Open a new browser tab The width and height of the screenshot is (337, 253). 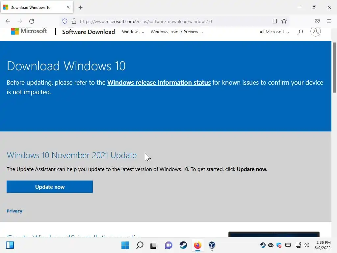pyautogui.click(x=81, y=8)
